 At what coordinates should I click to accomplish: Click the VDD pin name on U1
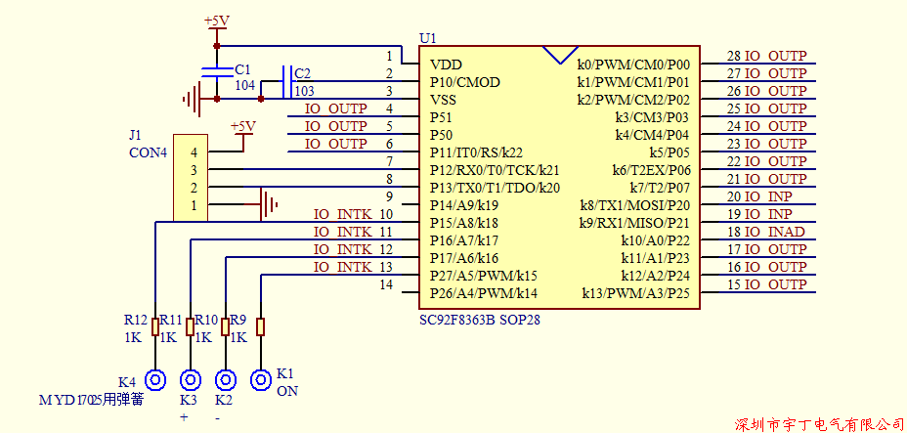coord(446,65)
